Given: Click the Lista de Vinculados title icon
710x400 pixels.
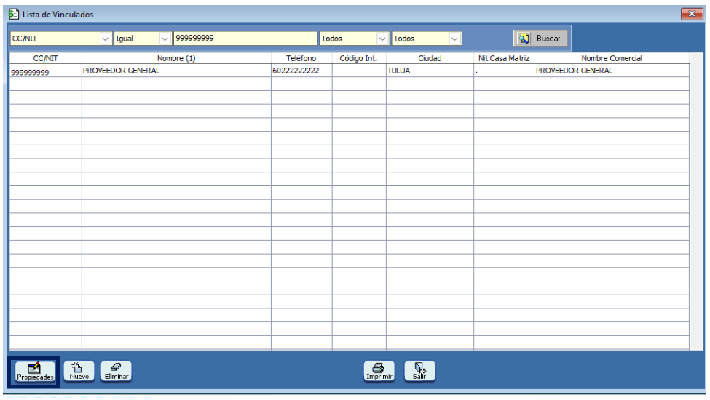Looking at the screenshot, I should click(14, 14).
